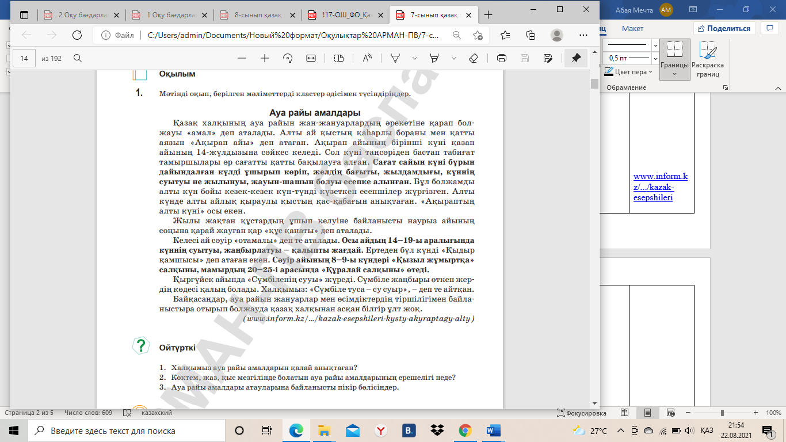Click the Edge address bar URL
The image size is (786, 442).
293,35
